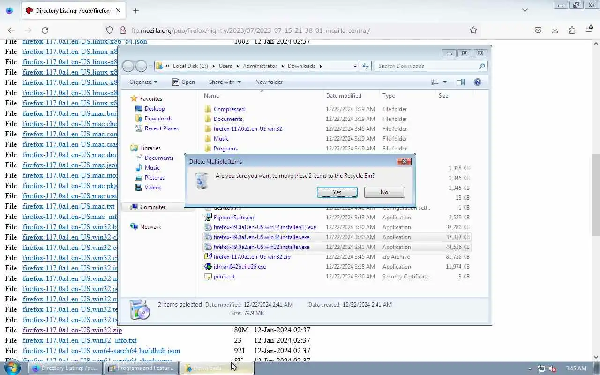Open Explorer help question-mark icon
Viewport: 600px width, 375px height.
[478, 82]
